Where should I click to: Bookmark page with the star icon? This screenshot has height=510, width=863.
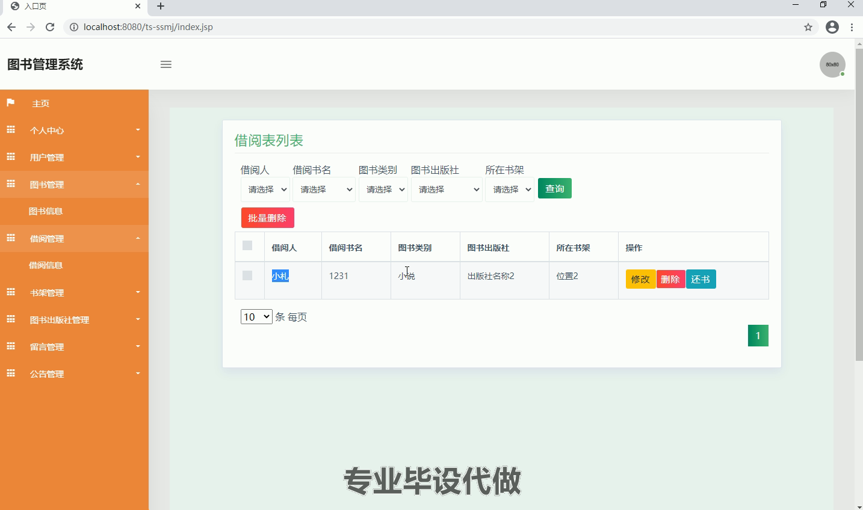(808, 27)
